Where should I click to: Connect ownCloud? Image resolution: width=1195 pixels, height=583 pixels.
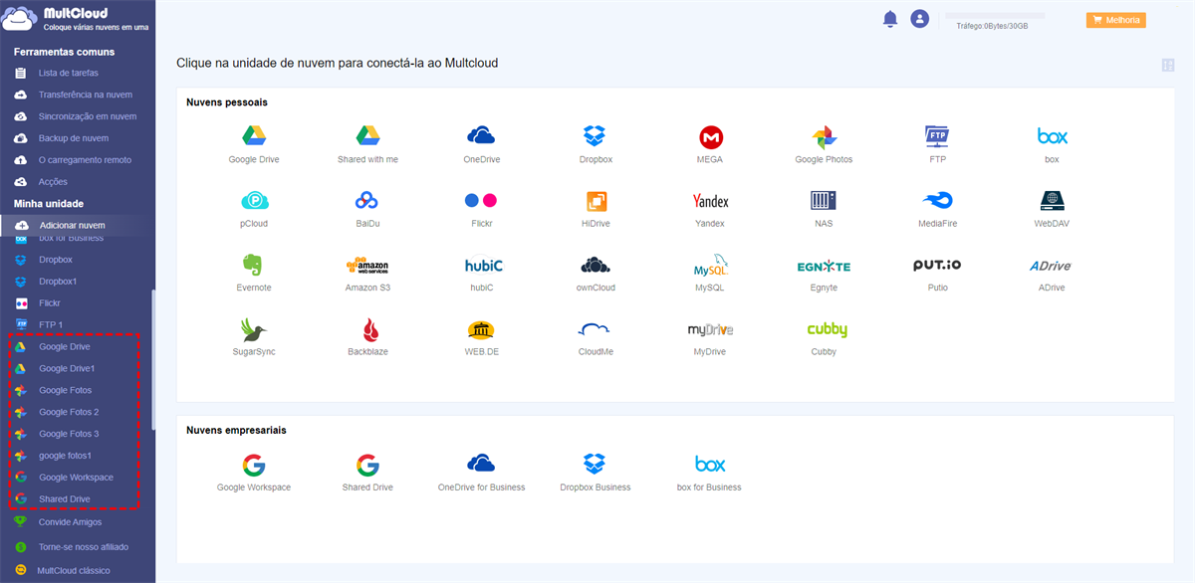pos(596,273)
